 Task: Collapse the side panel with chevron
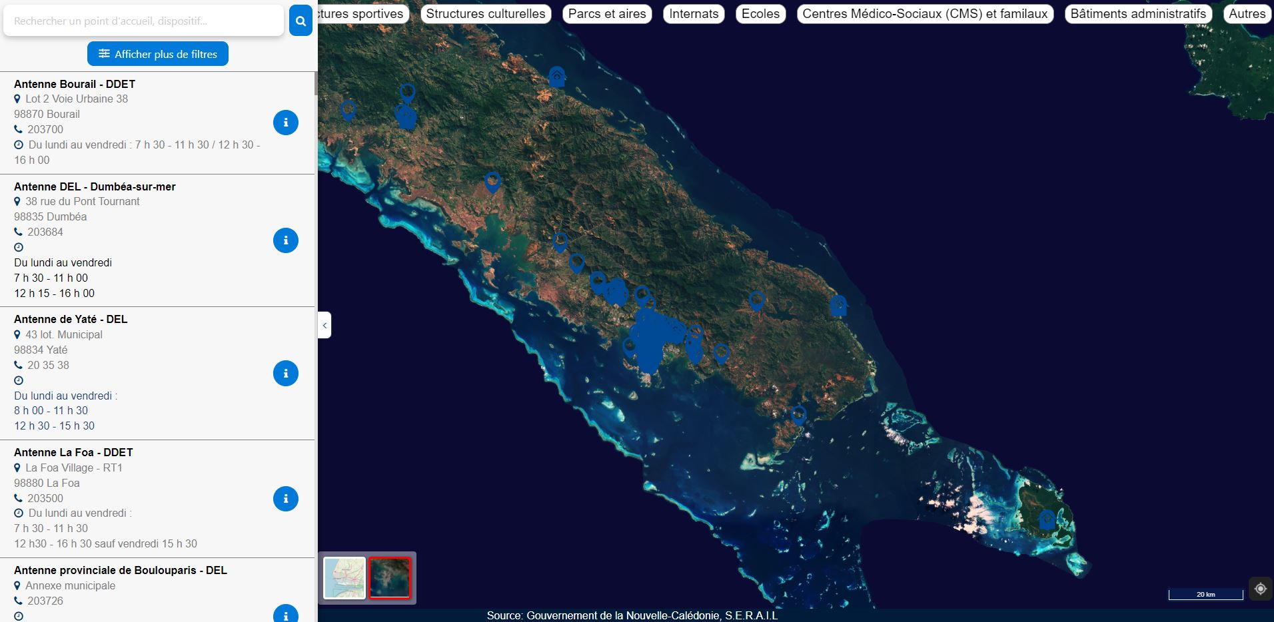tap(324, 326)
